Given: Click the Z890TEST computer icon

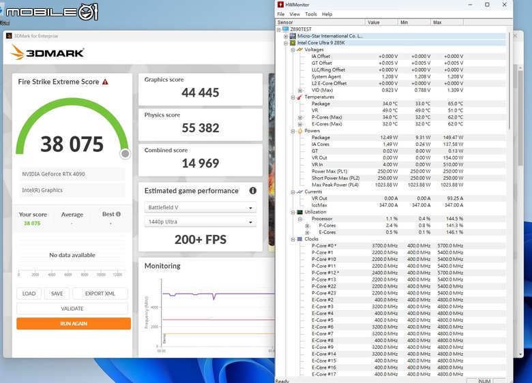Looking at the screenshot, I should point(285,29).
